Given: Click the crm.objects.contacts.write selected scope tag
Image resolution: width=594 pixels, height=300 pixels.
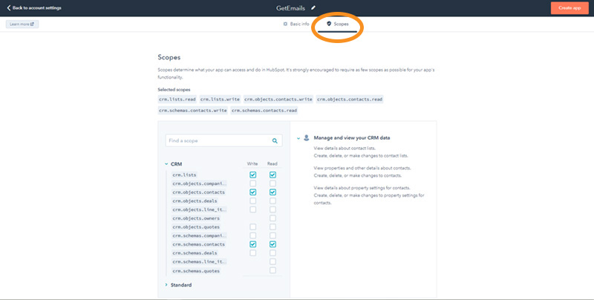Looking at the screenshot, I should pos(278,100).
